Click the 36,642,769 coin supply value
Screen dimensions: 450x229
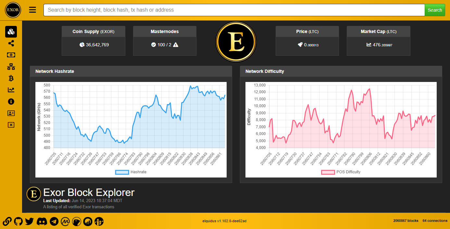tap(97, 45)
